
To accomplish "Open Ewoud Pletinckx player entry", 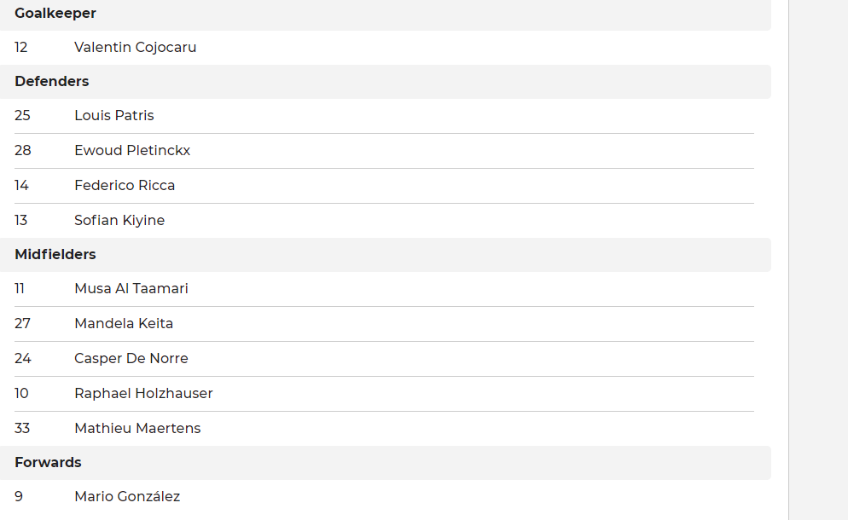I will coord(132,151).
